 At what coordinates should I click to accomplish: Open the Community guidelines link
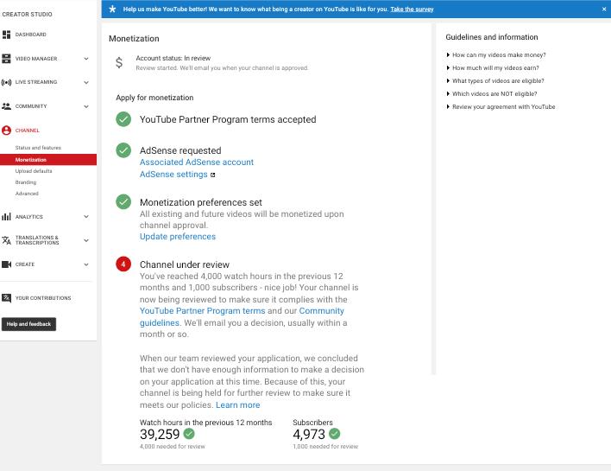[242, 317]
